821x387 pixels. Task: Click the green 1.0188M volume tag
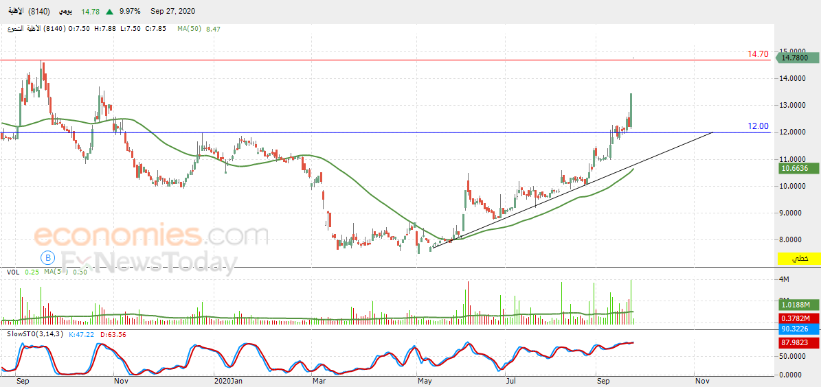(x=800, y=305)
